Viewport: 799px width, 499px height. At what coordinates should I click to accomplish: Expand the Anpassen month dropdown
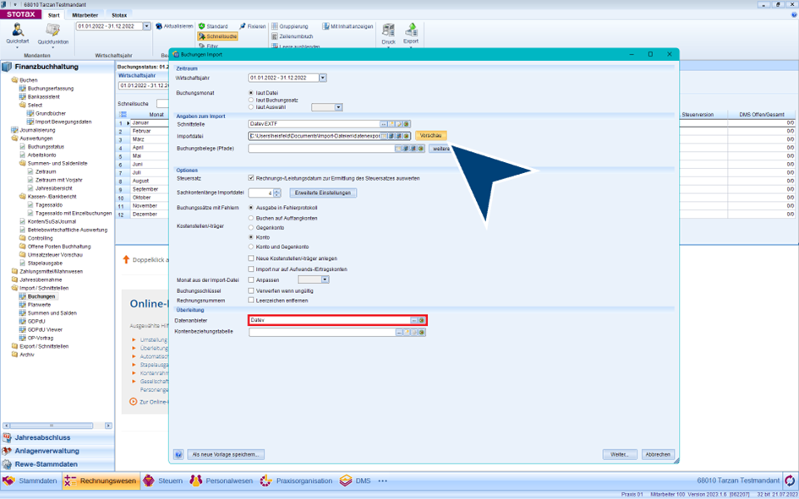(325, 279)
